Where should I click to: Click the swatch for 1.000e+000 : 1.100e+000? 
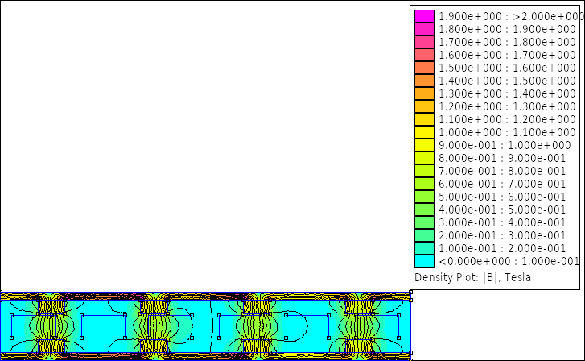point(424,132)
